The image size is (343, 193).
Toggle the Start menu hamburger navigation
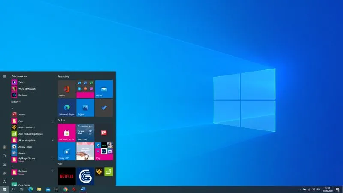(4, 76)
